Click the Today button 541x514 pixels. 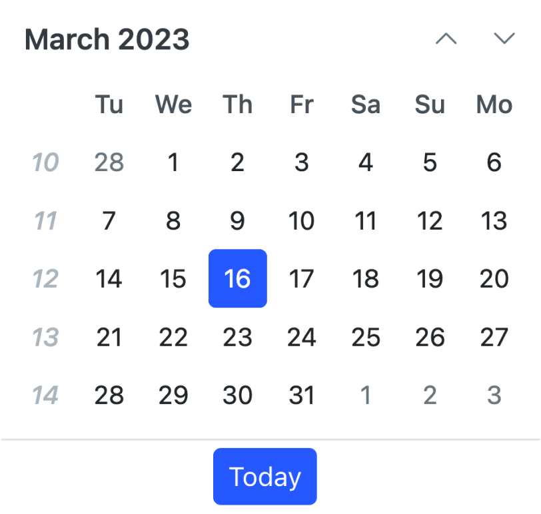click(265, 475)
